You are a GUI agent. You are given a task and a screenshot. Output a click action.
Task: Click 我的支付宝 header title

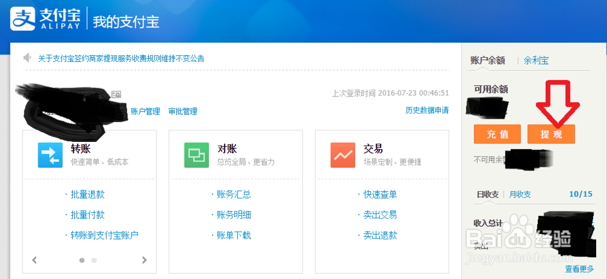click(126, 22)
